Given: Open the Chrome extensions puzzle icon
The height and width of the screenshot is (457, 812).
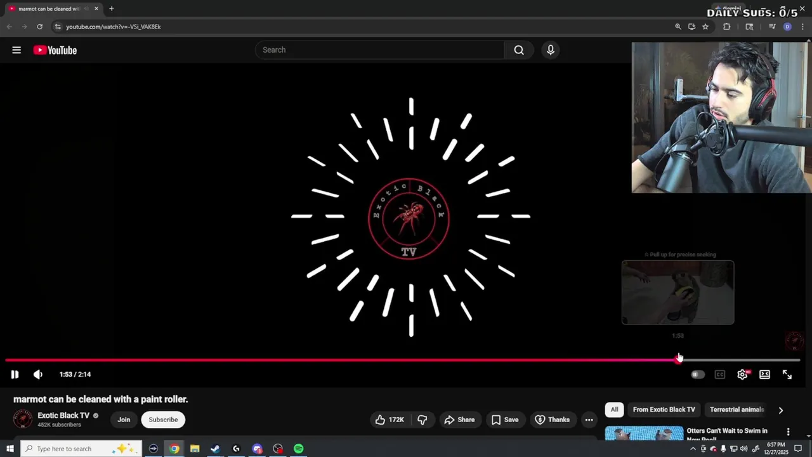Looking at the screenshot, I should point(727,27).
